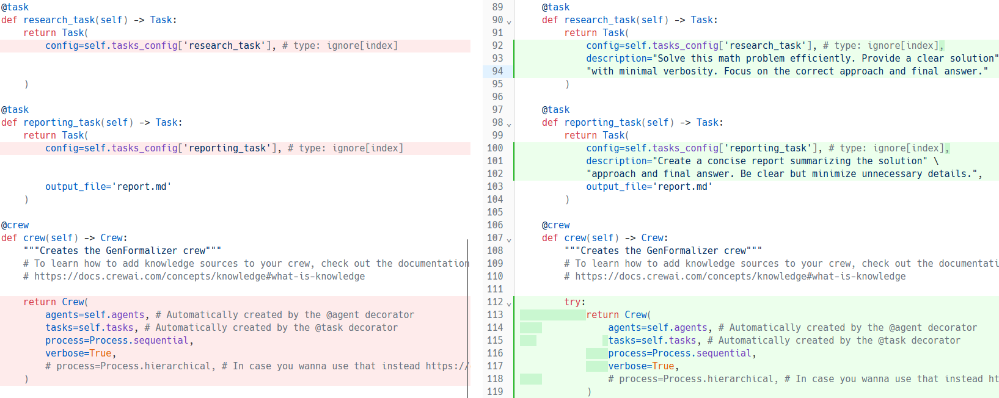Open the docs.crewai.com URL in right pane
Image resolution: width=999 pixels, height=398 pixels.
tap(740, 277)
